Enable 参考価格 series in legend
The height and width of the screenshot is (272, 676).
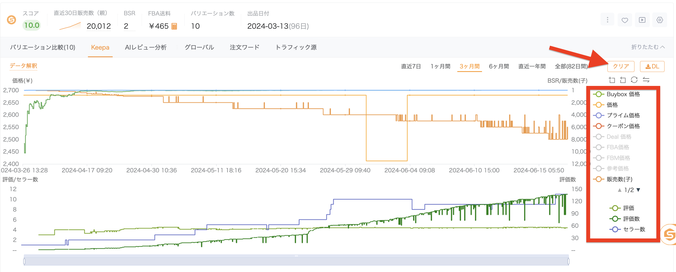point(611,169)
